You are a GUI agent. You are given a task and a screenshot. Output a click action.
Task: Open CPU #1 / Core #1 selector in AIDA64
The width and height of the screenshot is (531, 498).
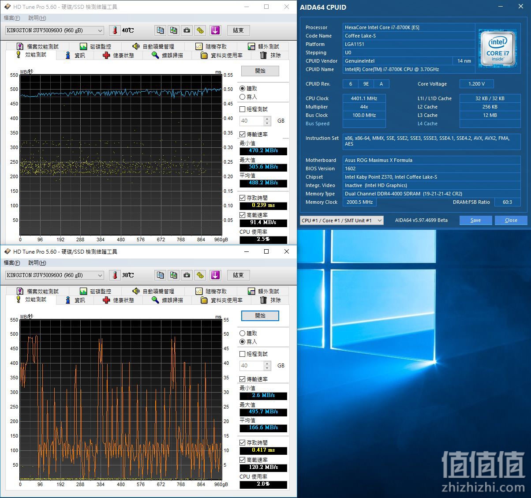pyautogui.click(x=341, y=220)
